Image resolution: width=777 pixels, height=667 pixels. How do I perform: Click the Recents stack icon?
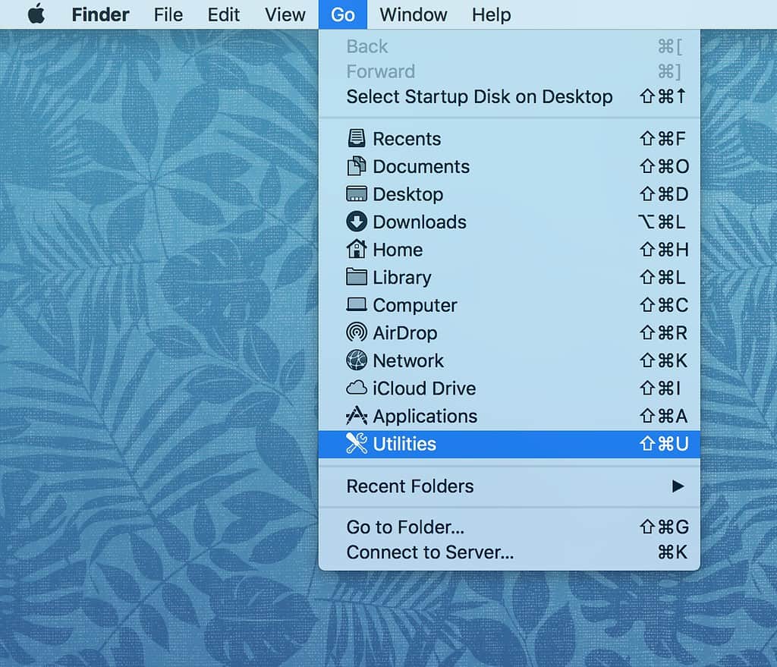click(x=357, y=138)
